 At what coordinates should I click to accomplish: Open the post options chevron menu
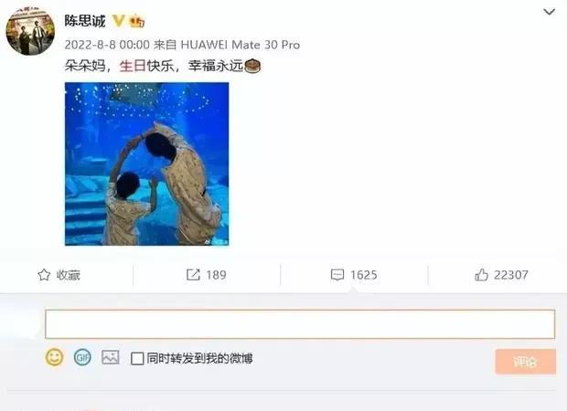(x=549, y=12)
